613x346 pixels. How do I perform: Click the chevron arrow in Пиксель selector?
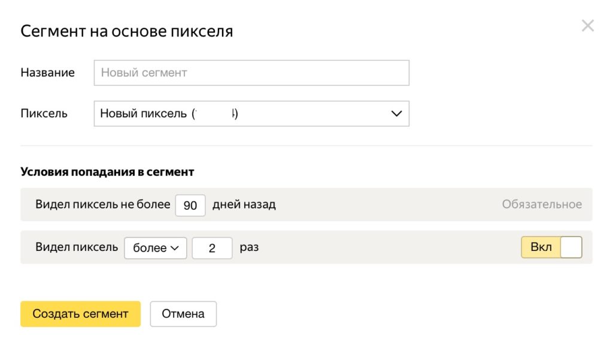(x=396, y=114)
